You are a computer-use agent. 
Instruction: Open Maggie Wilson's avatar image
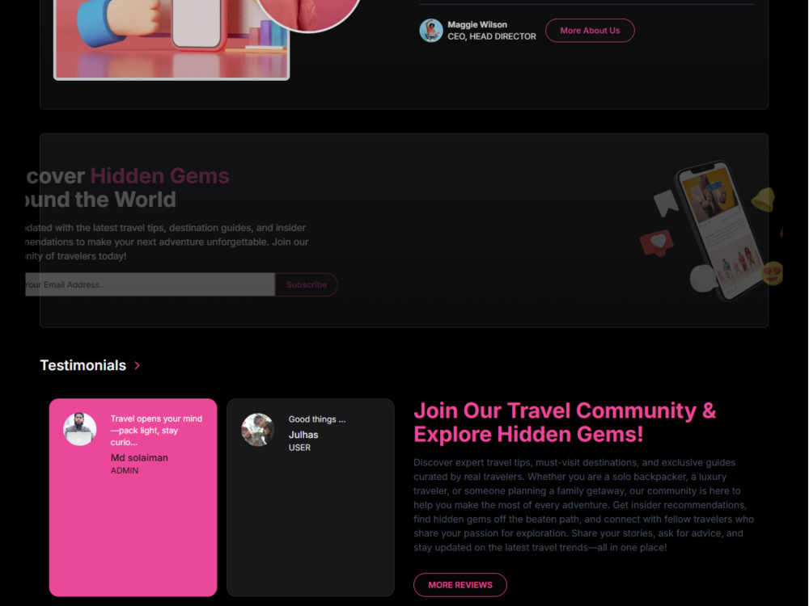click(431, 31)
